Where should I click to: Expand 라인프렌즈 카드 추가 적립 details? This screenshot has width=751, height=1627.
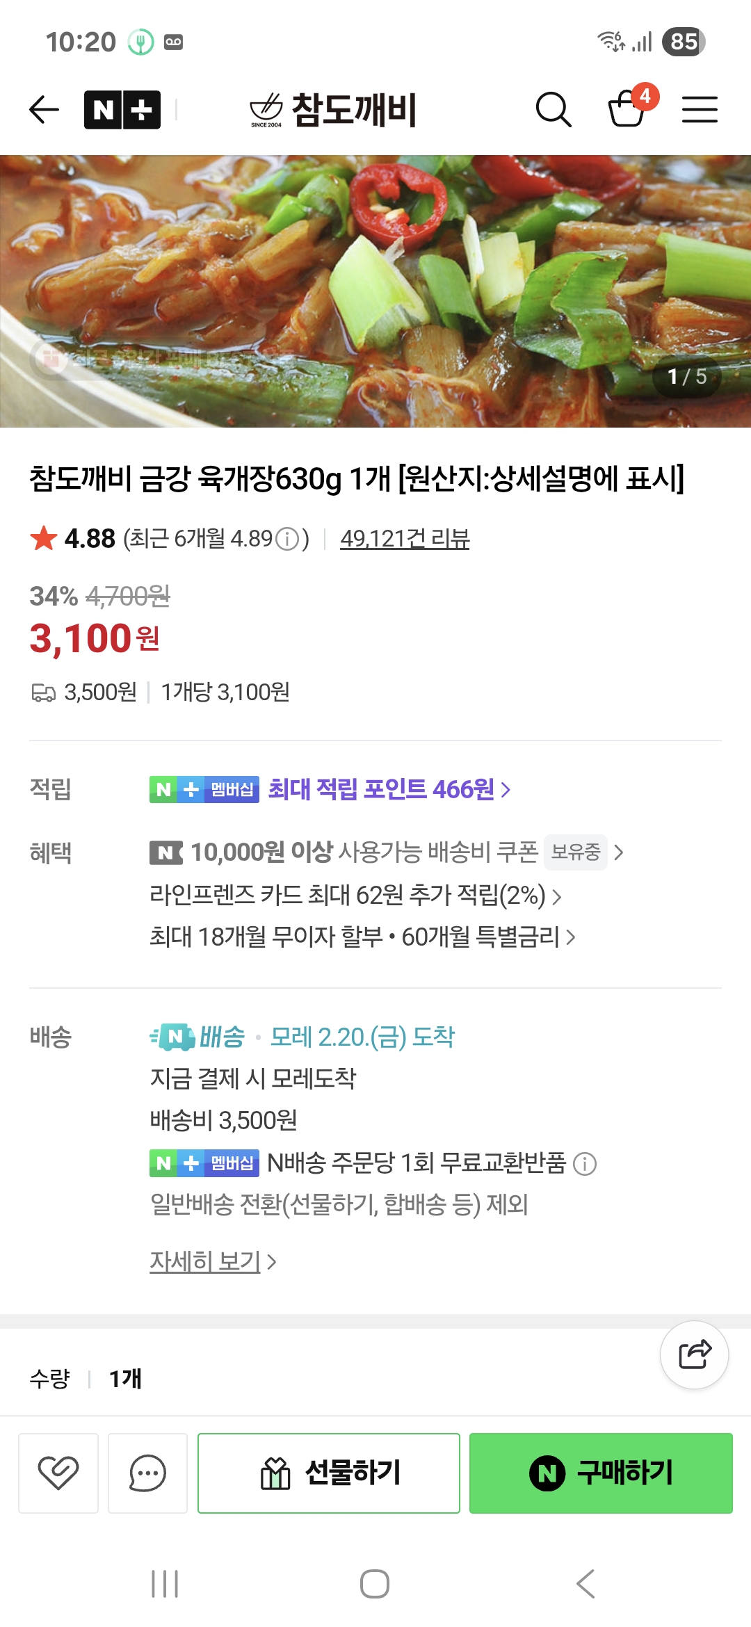(x=355, y=896)
